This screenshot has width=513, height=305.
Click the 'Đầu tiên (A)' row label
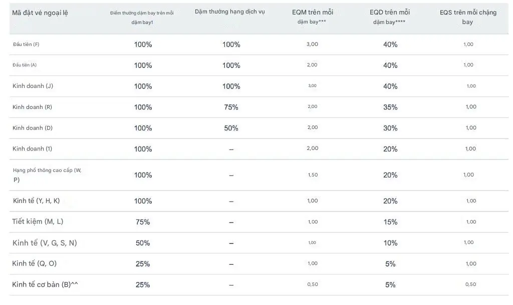pos(25,65)
